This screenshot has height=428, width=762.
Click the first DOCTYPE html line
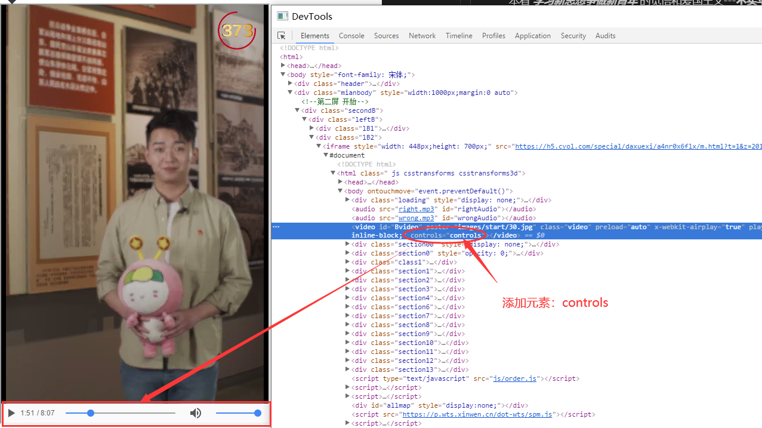point(309,48)
